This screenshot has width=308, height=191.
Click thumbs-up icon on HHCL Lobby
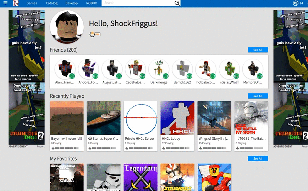click(164, 148)
